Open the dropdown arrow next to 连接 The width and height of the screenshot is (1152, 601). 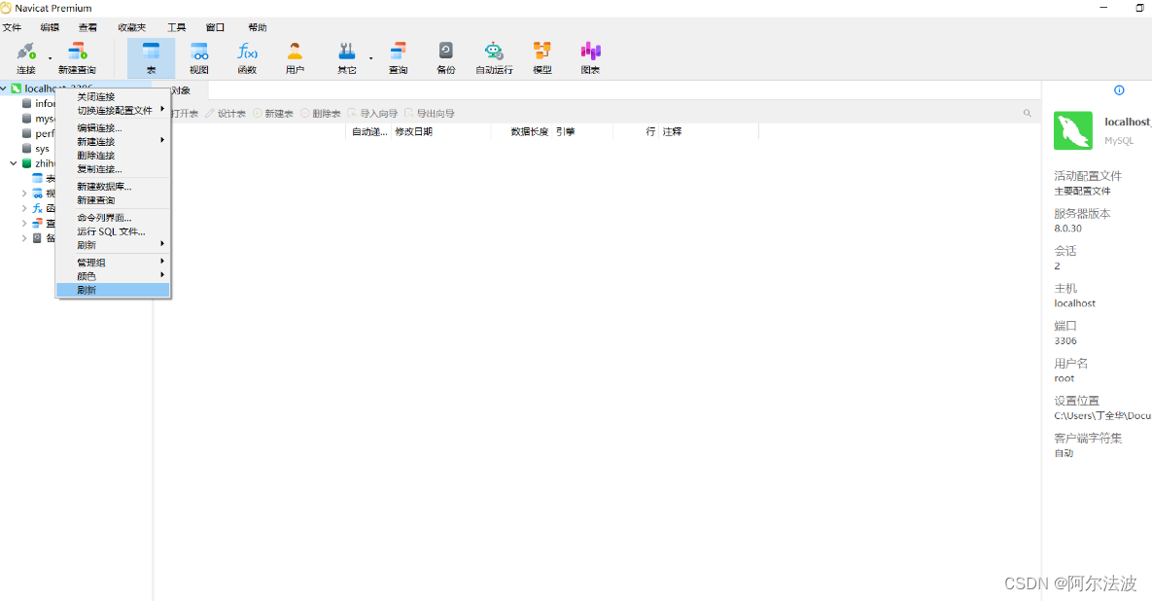tap(50, 58)
